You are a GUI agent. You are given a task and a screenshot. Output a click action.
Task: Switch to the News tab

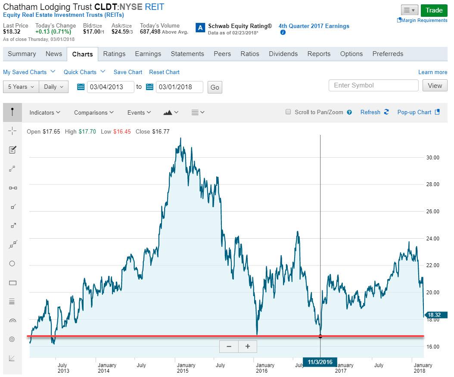click(x=54, y=54)
